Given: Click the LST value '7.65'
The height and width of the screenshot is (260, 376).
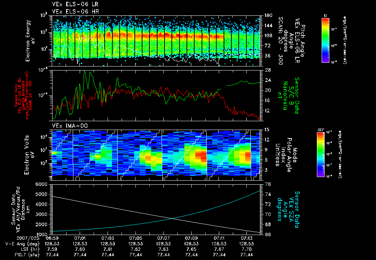Looking at the screenshot, I should pyautogui.click(x=191, y=249).
